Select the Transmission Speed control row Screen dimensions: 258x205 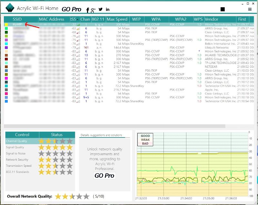(40, 166)
